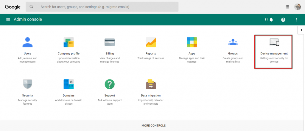Screen dimensions: 305x131
Task: Click 'Manage apps and their settings' text
Action: (x=192, y=60)
